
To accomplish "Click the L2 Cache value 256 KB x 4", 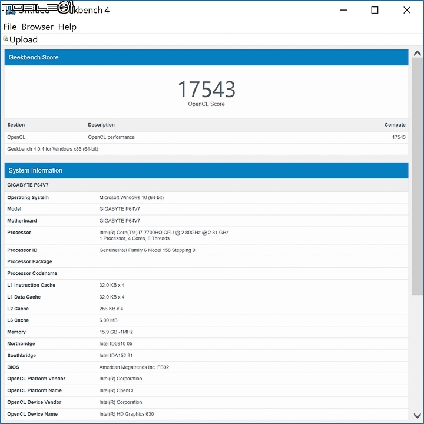I will (x=111, y=309).
